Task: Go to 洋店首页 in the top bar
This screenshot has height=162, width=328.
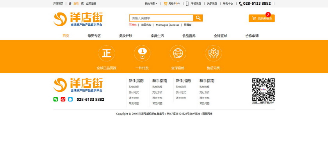Action: tap(58, 4)
